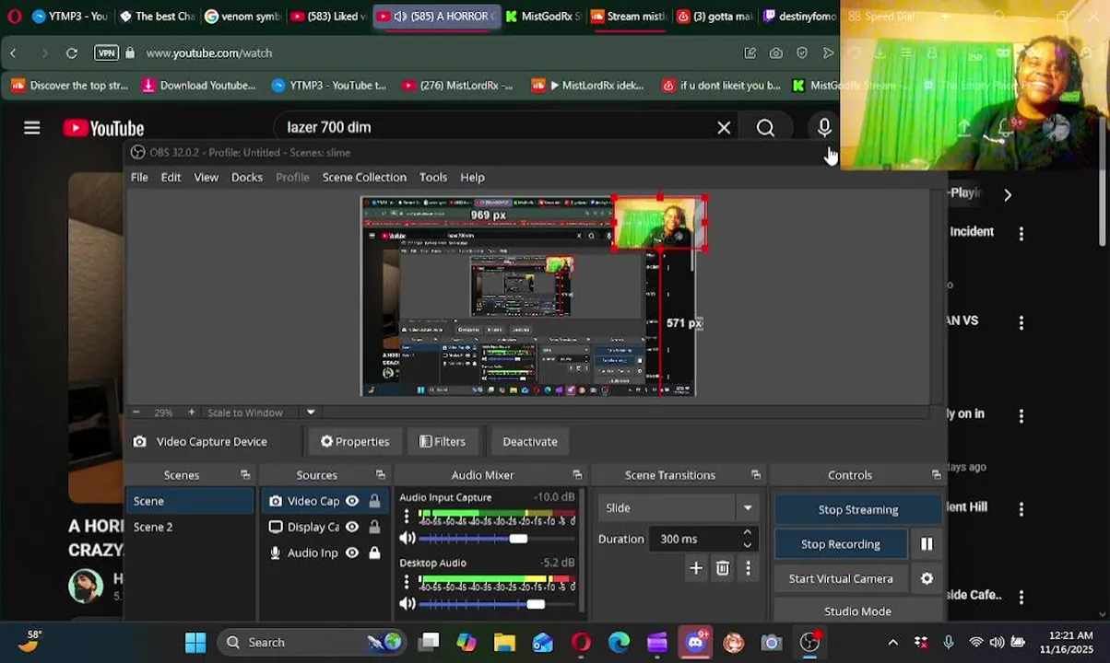
Task: Toggle visibility of Video Capture source
Action: click(352, 501)
